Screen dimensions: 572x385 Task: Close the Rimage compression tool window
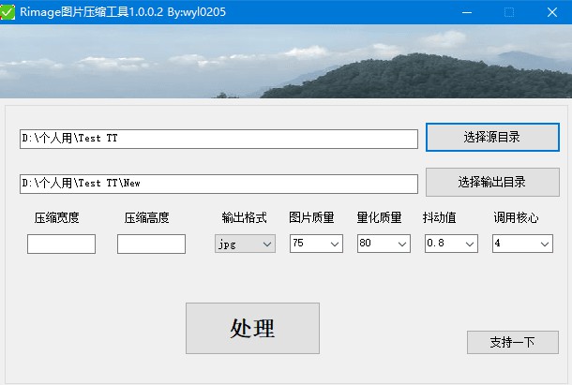[x=552, y=12]
